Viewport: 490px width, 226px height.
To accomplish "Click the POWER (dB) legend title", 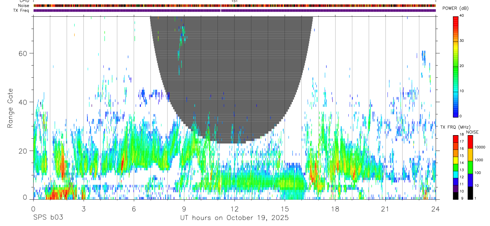I will tap(455, 9).
